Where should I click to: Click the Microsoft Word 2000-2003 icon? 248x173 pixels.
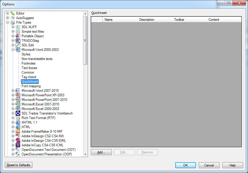(x=18, y=50)
